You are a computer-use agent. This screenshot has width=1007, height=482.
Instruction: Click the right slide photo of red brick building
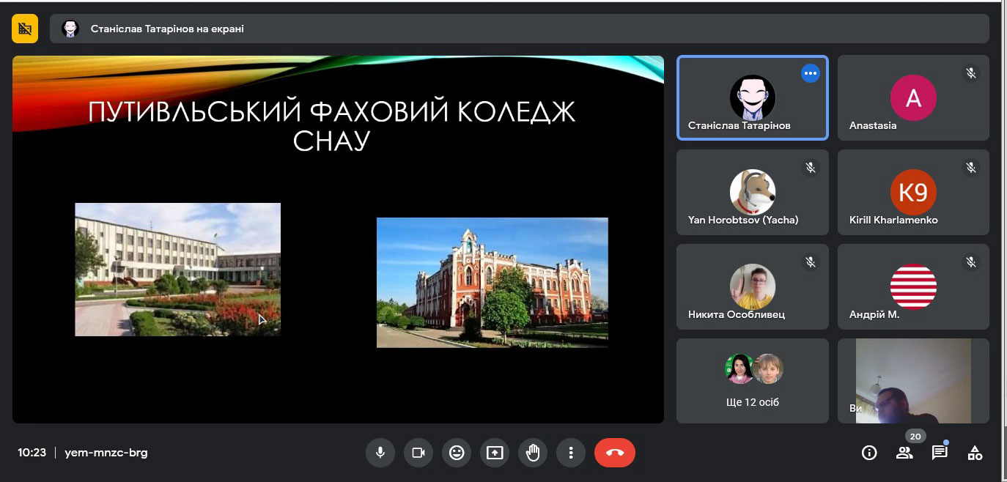[x=493, y=282]
